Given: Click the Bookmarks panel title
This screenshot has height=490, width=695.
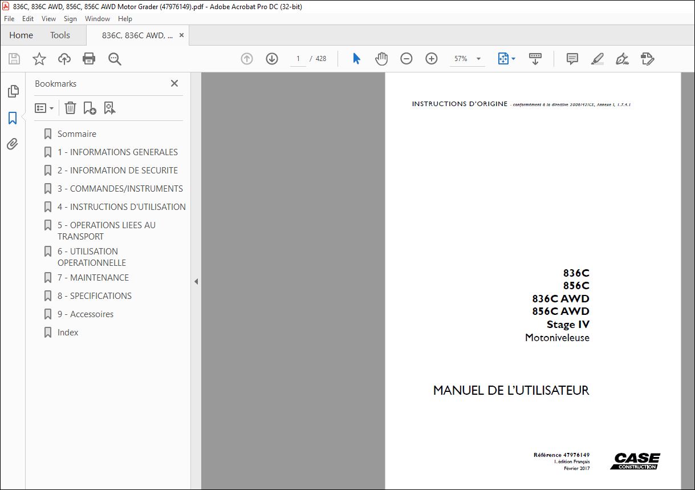Looking at the screenshot, I should point(55,83).
